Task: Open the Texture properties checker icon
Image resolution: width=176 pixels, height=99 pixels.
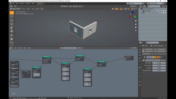Action: click(140, 85)
